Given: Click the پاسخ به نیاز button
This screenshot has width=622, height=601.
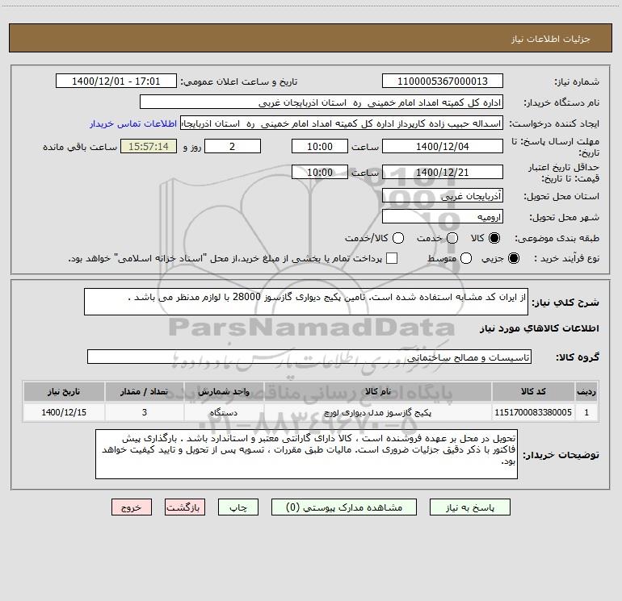Looking at the screenshot, I should coord(470,507).
